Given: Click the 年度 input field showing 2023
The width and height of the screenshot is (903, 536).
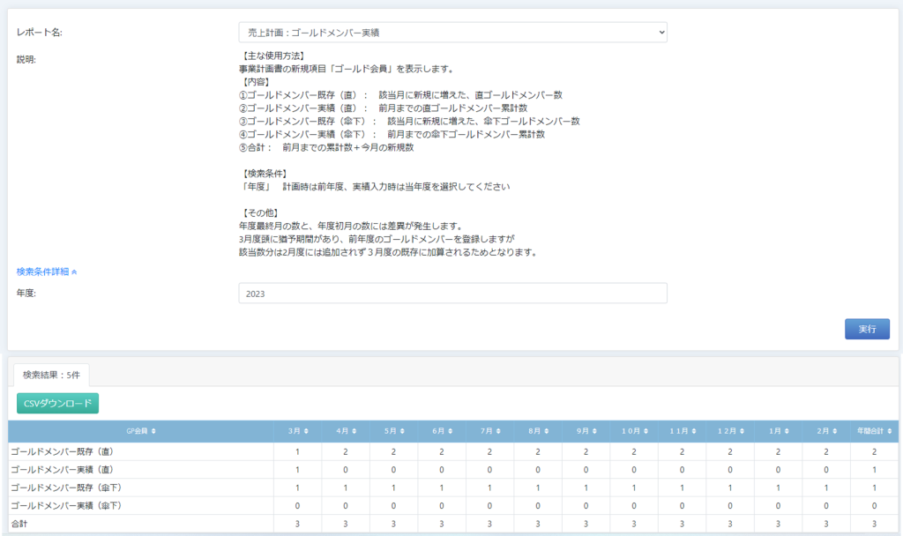Looking at the screenshot, I should point(452,294).
